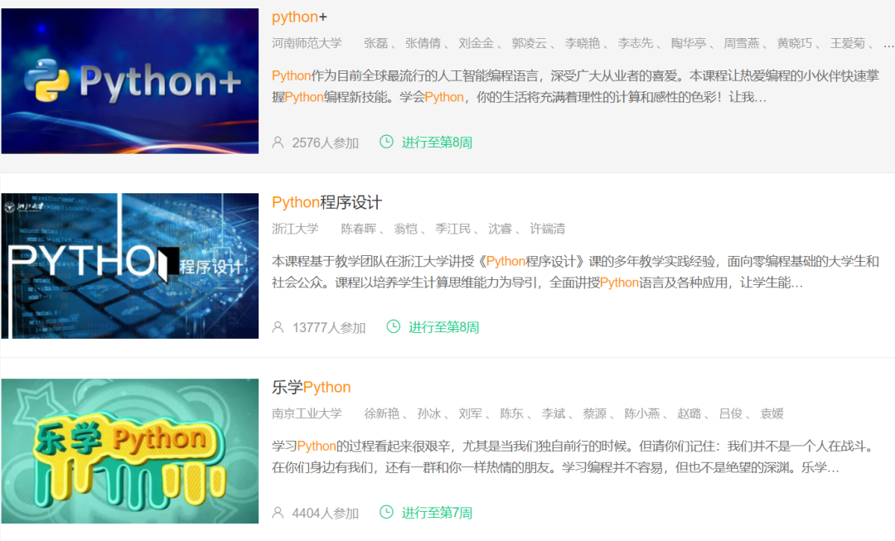Click teacher name 许端清
This screenshot has height=541, width=895.
548,229
